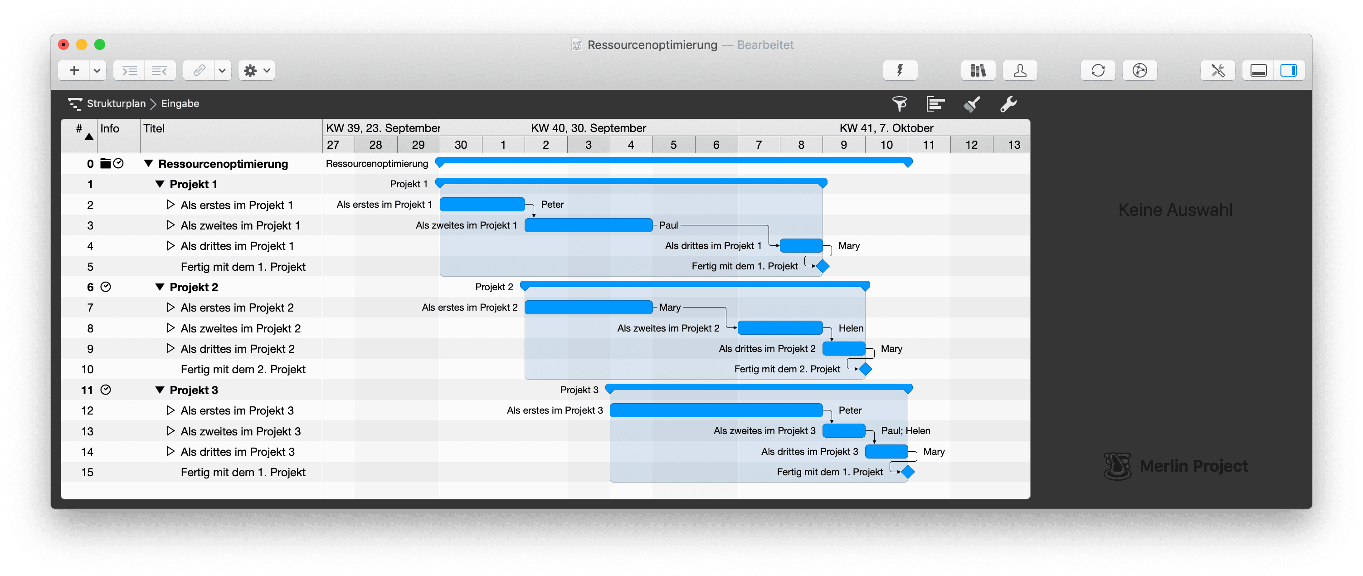Open the add item dropdown arrow

click(97, 70)
